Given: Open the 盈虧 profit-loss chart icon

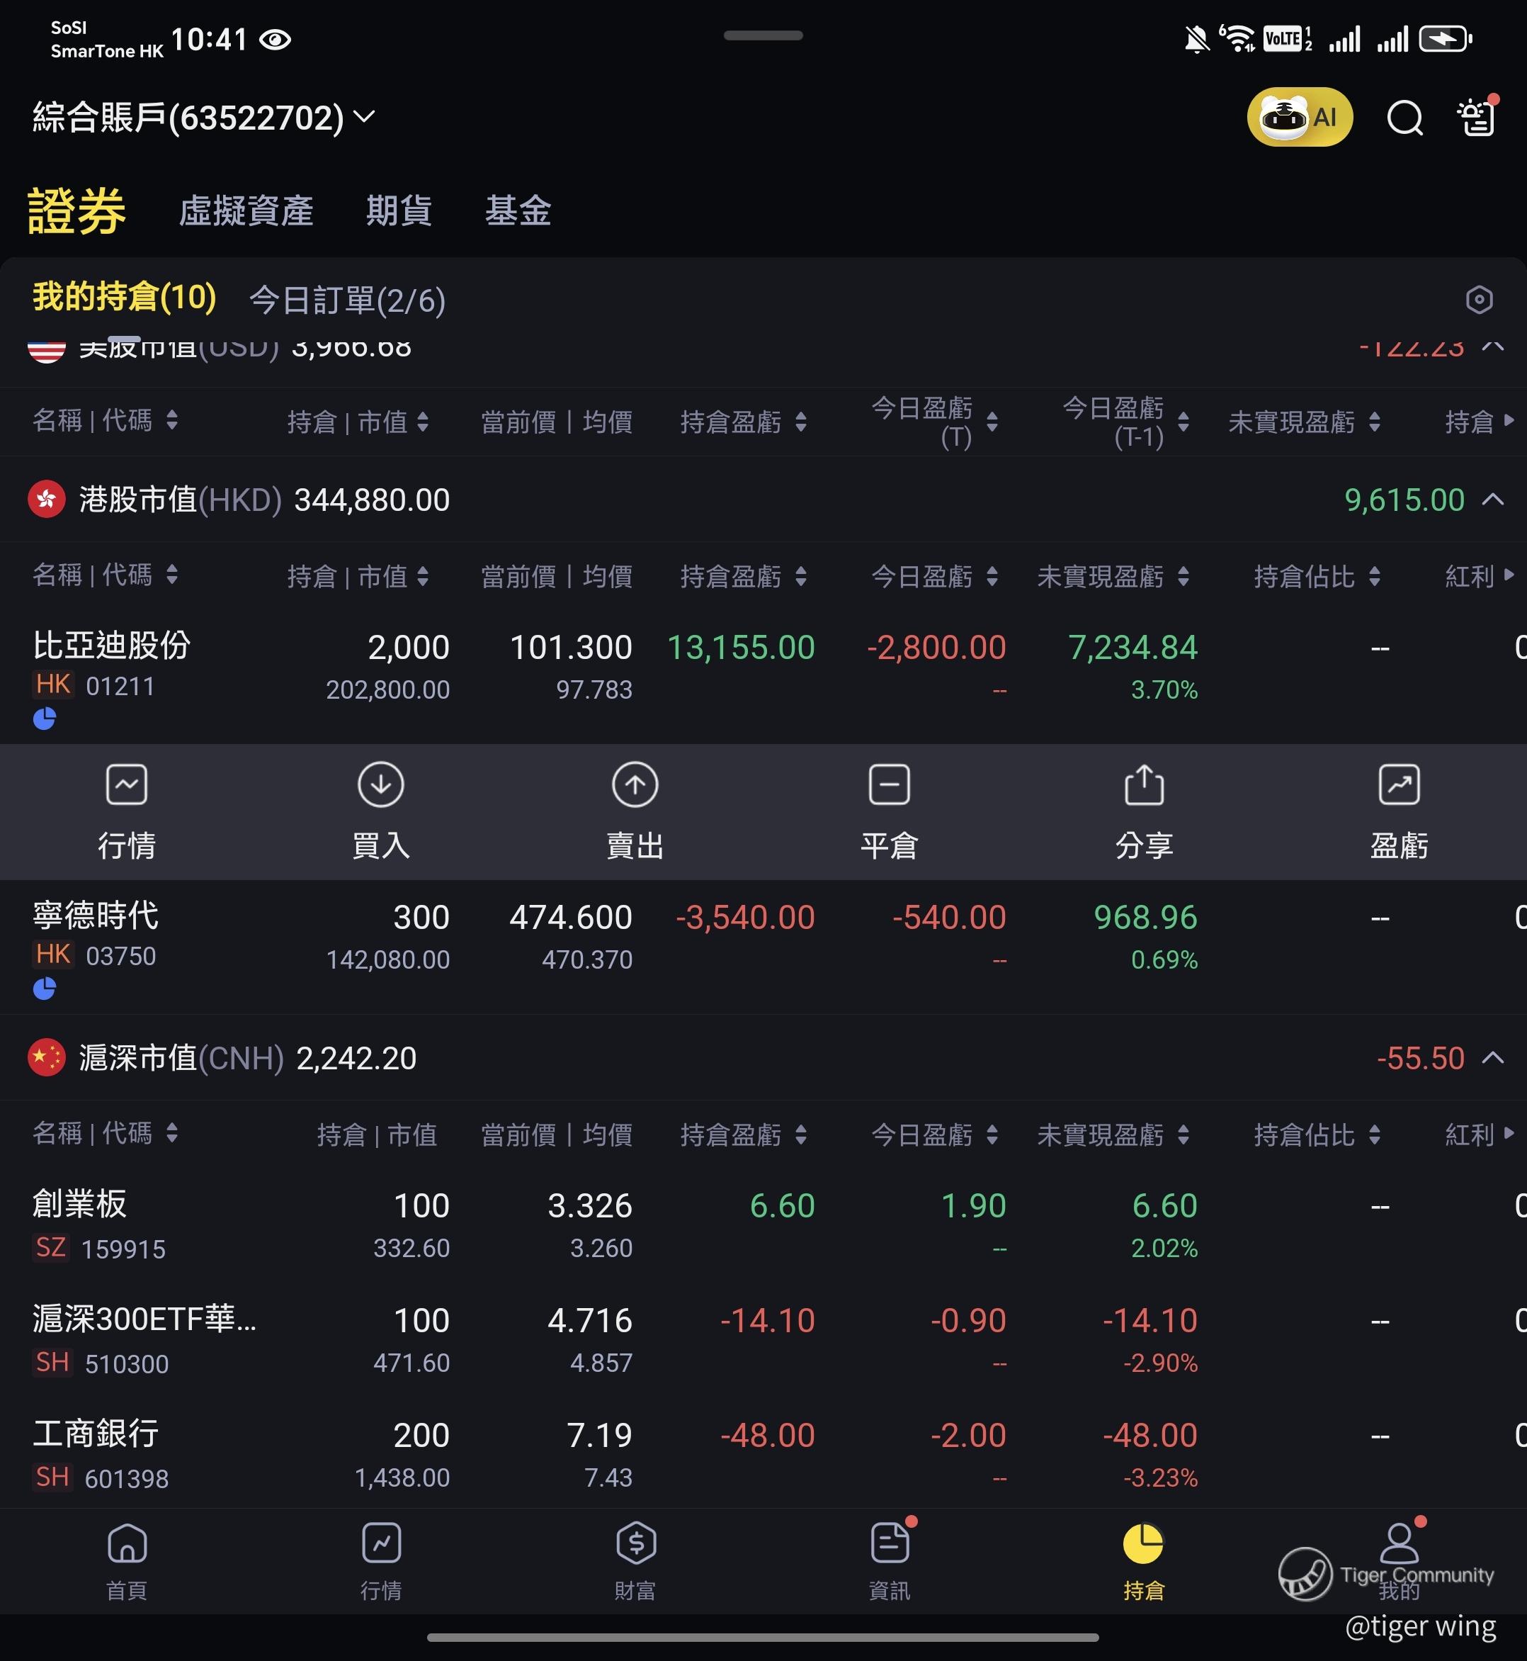Looking at the screenshot, I should 1398,784.
